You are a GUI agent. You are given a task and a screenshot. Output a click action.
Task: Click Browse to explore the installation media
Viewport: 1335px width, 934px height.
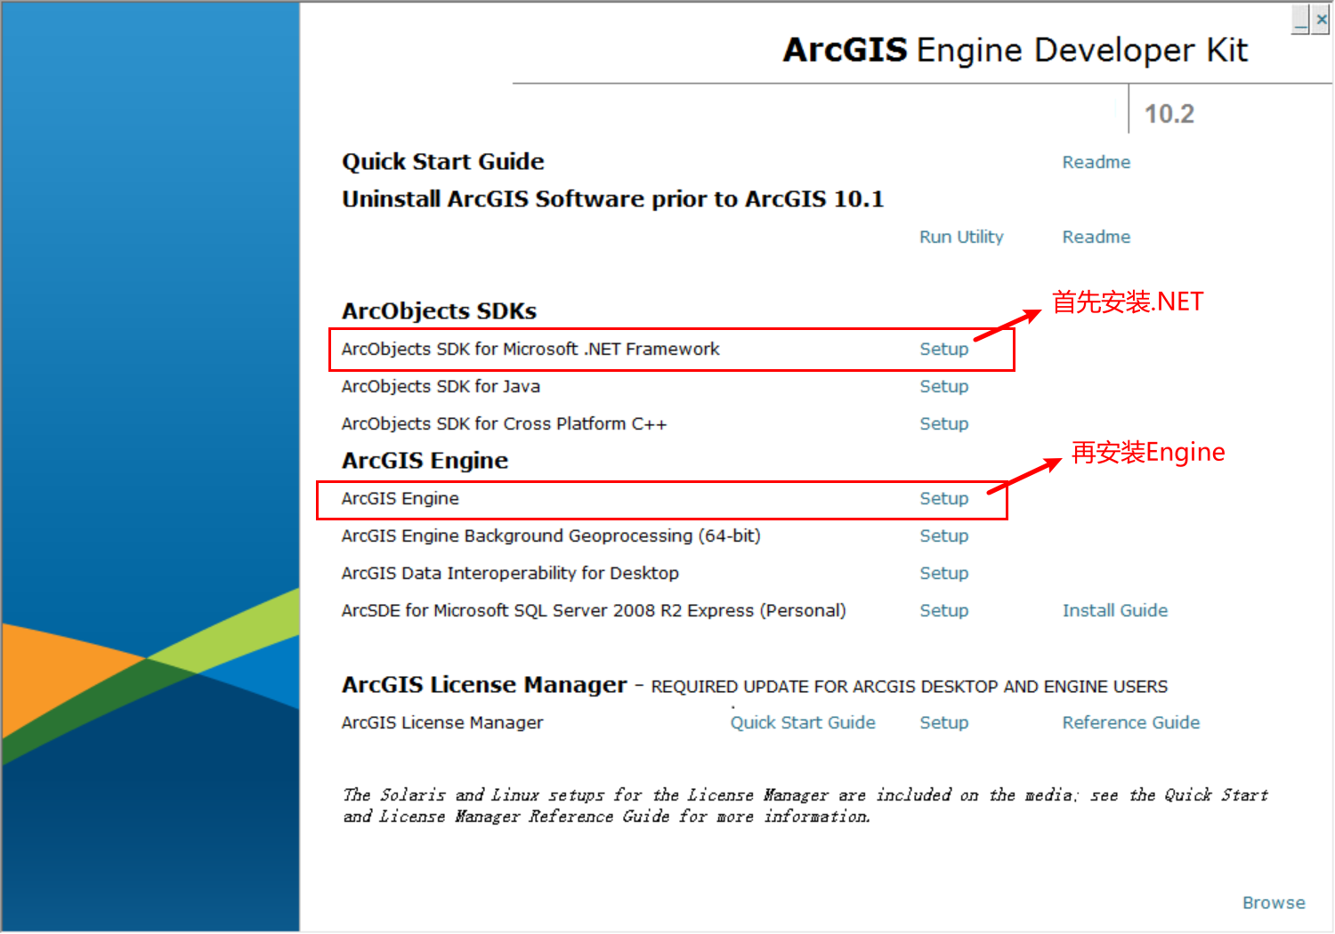(1274, 902)
